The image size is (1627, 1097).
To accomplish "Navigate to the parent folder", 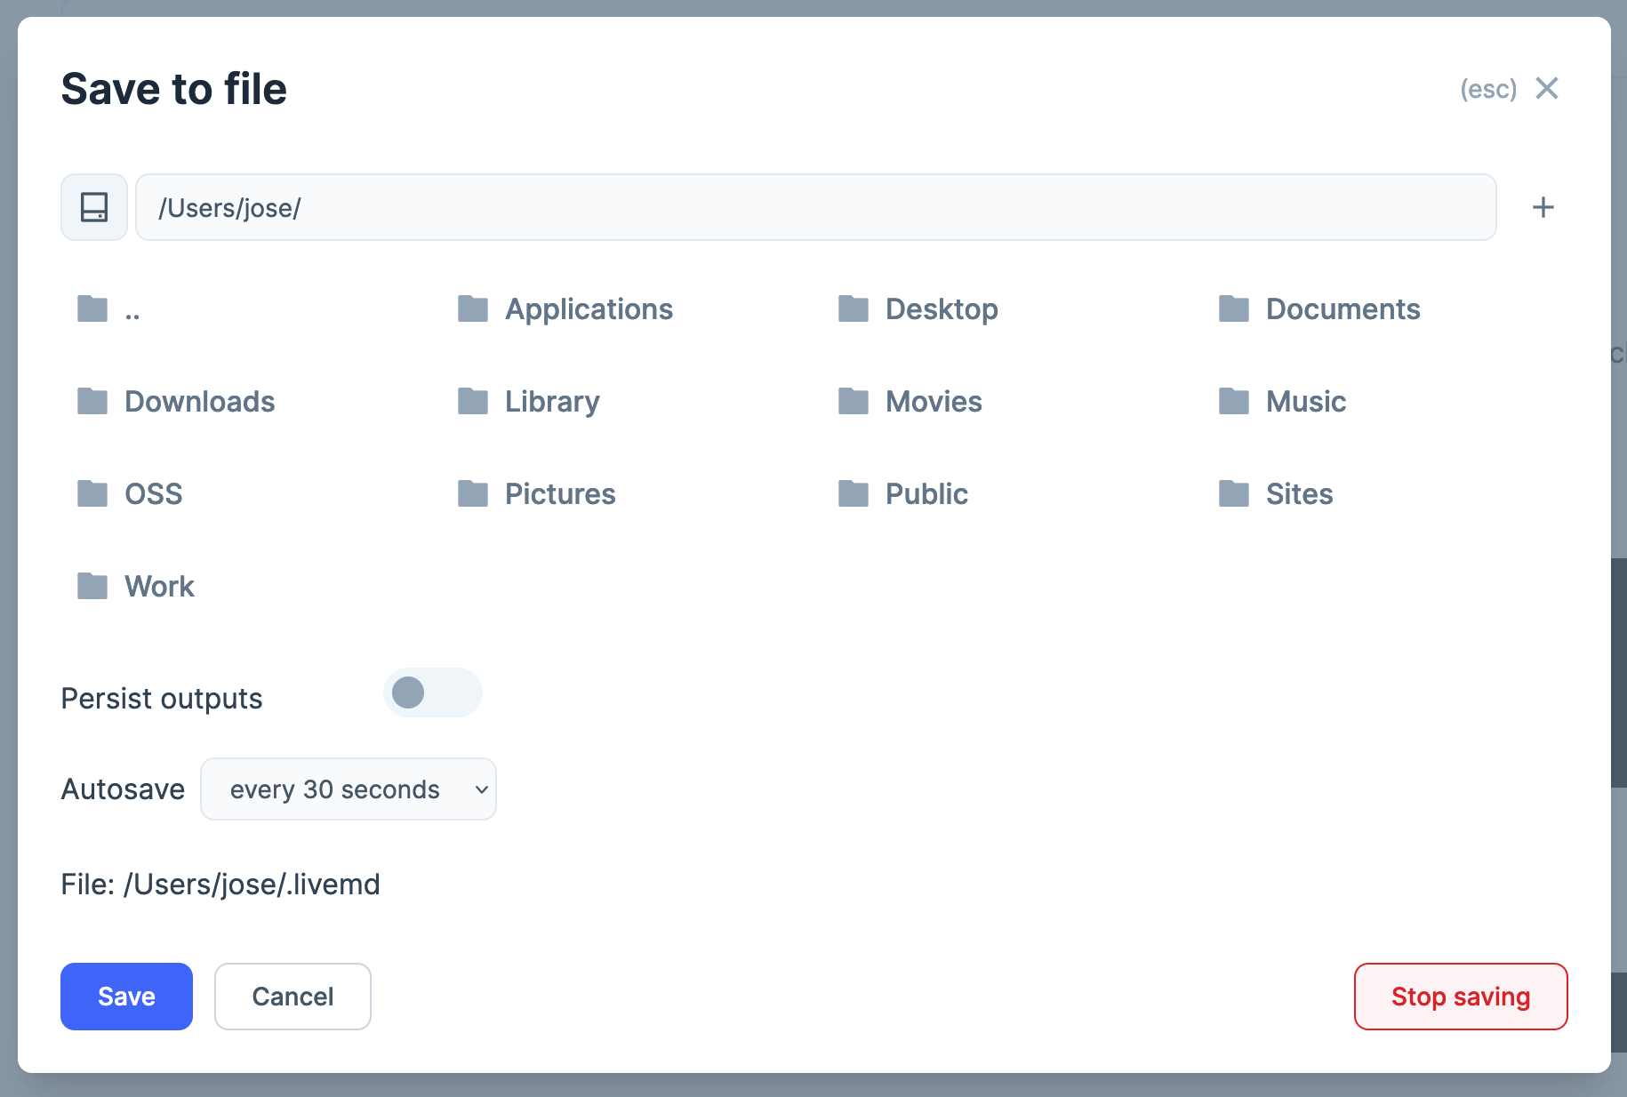I will (x=132, y=309).
